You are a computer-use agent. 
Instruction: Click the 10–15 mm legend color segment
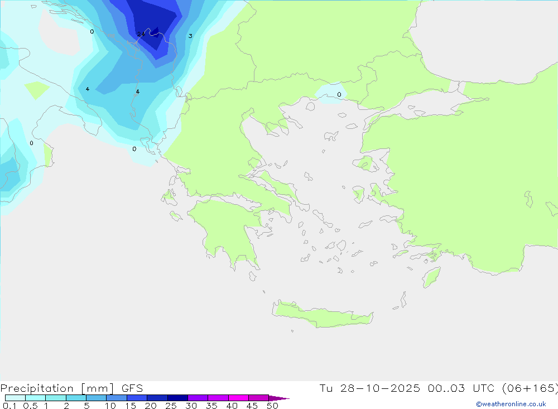click(117, 398)
